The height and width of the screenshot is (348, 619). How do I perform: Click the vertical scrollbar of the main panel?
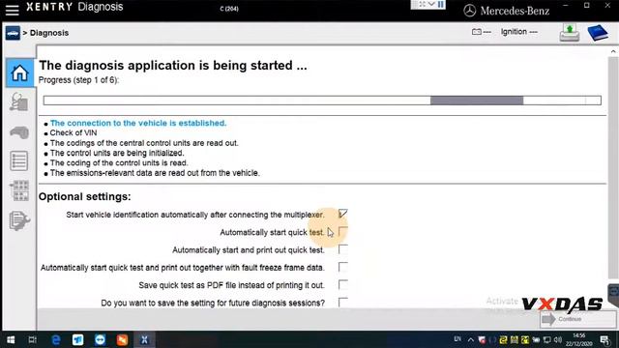pyautogui.click(x=613, y=167)
